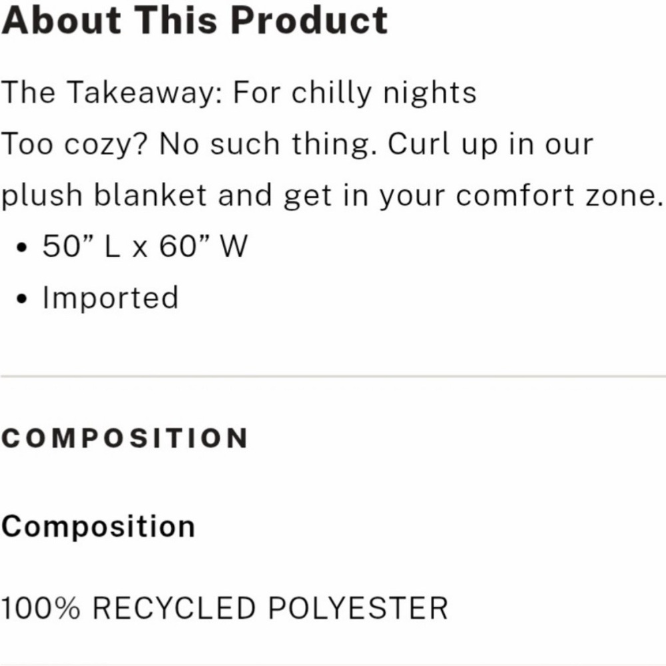Click the horizontal divider below product details
The height and width of the screenshot is (666, 666).
click(333, 376)
